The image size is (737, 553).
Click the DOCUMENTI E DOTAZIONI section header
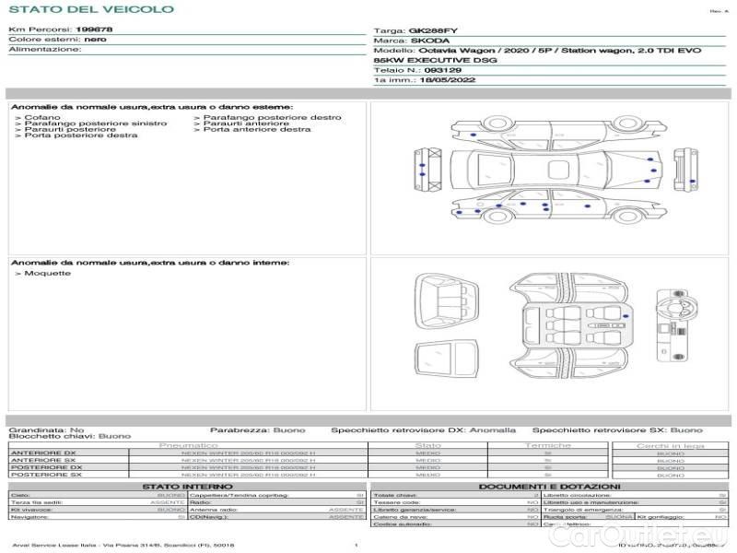pos(549,486)
